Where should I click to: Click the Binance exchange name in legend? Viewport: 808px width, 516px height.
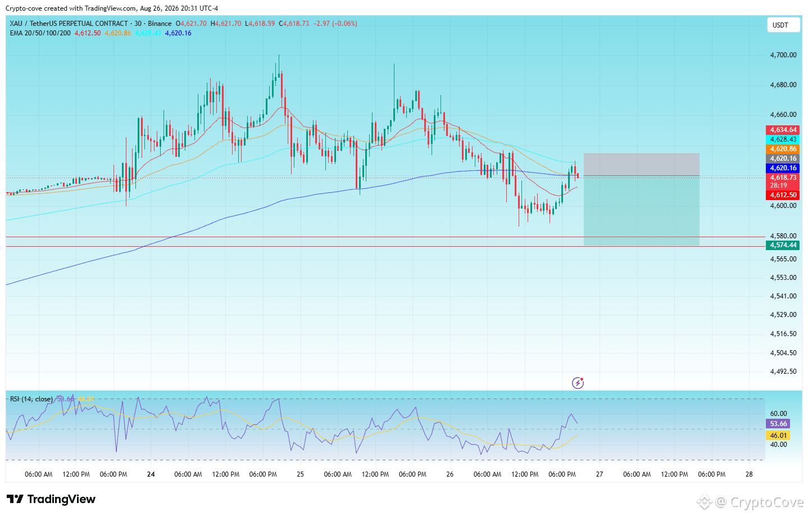pyautogui.click(x=160, y=24)
